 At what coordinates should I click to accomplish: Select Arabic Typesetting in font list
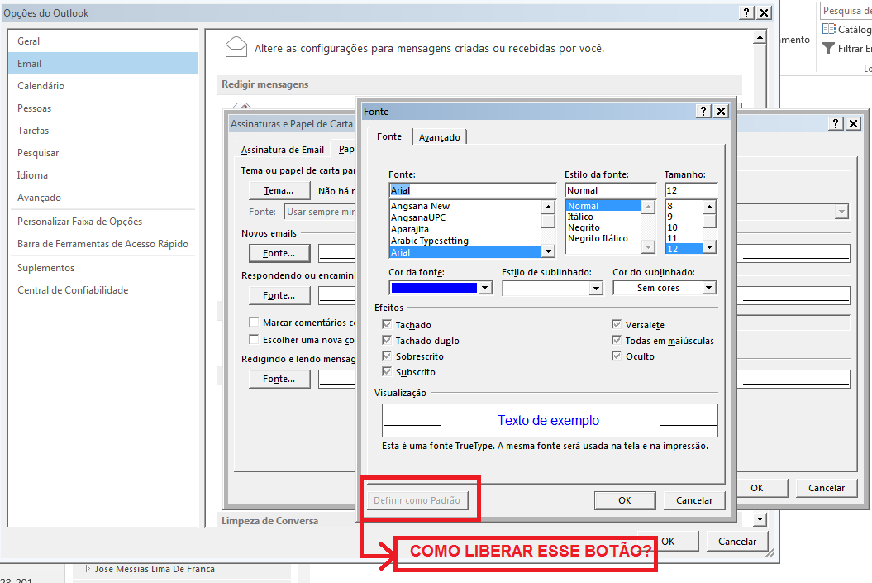point(465,241)
